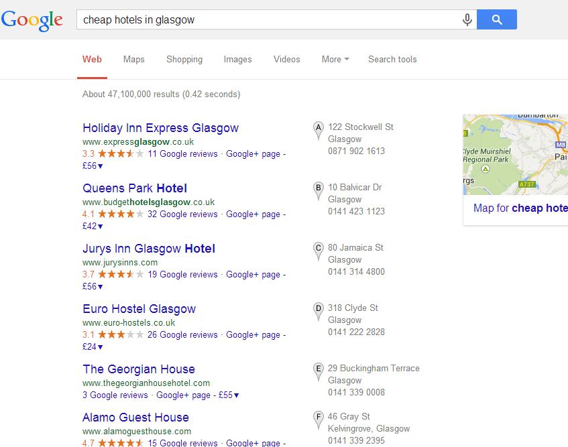Viewport: 568px width, 447px height.
Task: Click the Google logo
Action: tap(32, 21)
